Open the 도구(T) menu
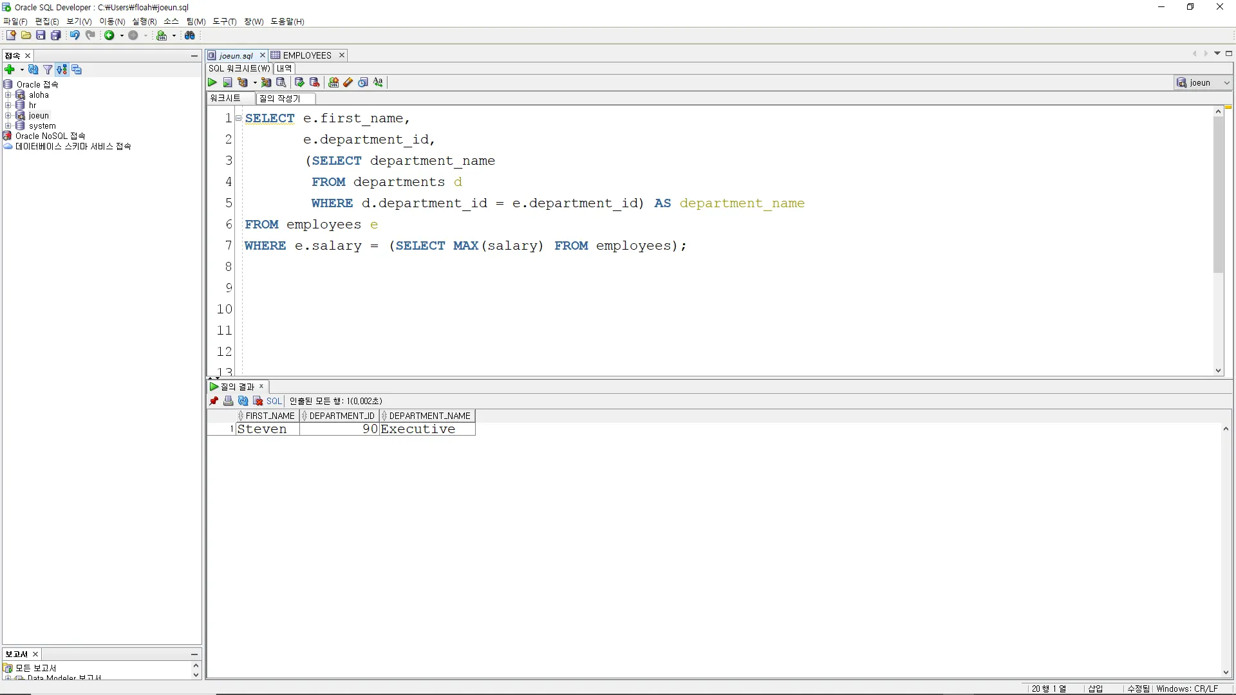The height and width of the screenshot is (695, 1236). 224,21
